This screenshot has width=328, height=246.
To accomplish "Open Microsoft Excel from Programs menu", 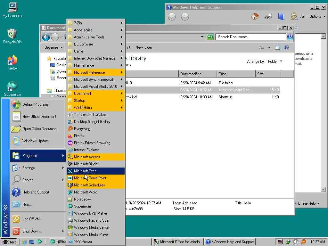I will 95,171.
